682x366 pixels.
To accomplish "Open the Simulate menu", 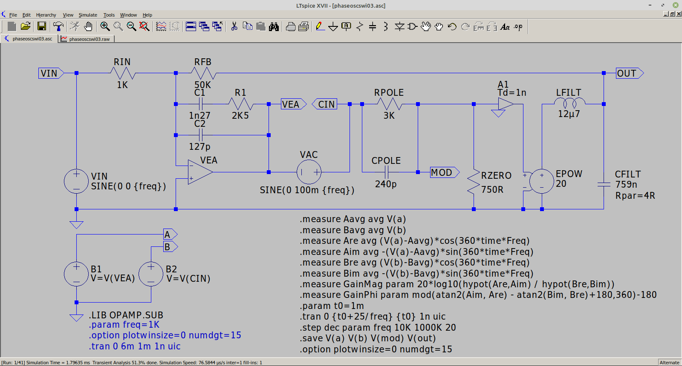I will [x=88, y=15].
